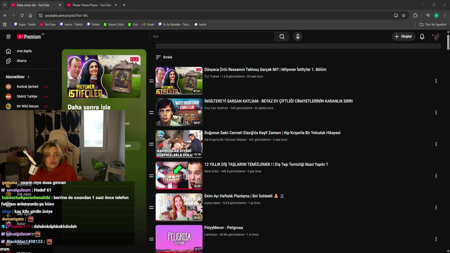Grab reorder handle of İngiltere'yi Sarsan Katliam video
This screenshot has width=450, height=253.
tap(151, 112)
